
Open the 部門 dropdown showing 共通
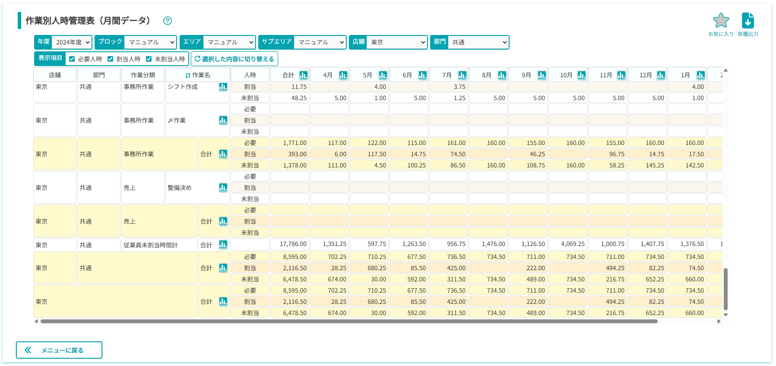(x=478, y=42)
